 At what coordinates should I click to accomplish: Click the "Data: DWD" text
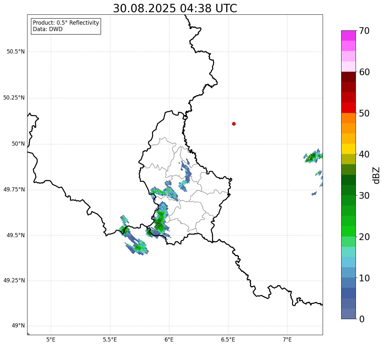click(48, 29)
